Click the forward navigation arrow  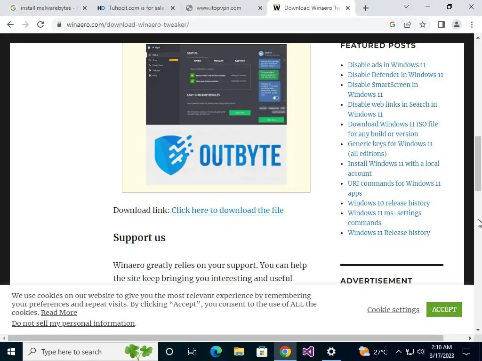[x=25, y=24]
